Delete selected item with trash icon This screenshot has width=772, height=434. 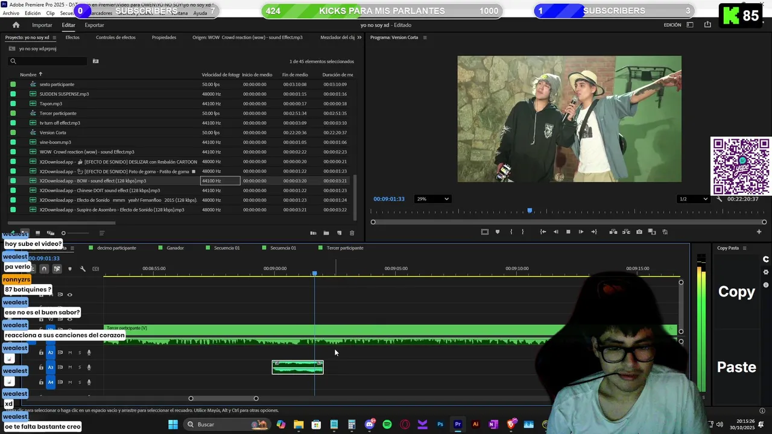352,233
